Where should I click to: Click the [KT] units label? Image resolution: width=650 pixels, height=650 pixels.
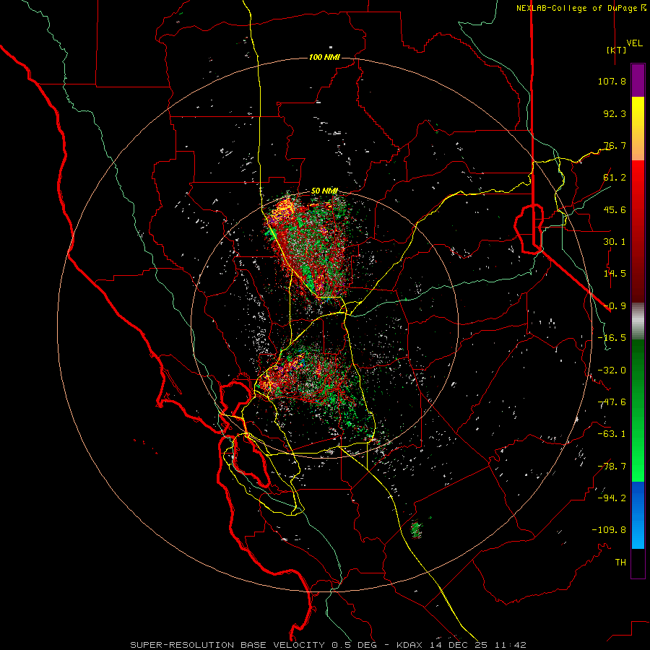tap(617, 50)
